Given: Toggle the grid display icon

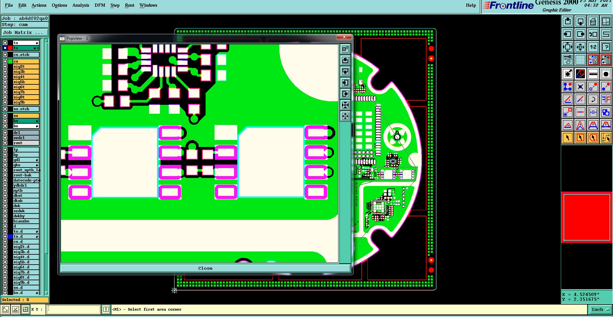Looking at the screenshot, I should 580,60.
